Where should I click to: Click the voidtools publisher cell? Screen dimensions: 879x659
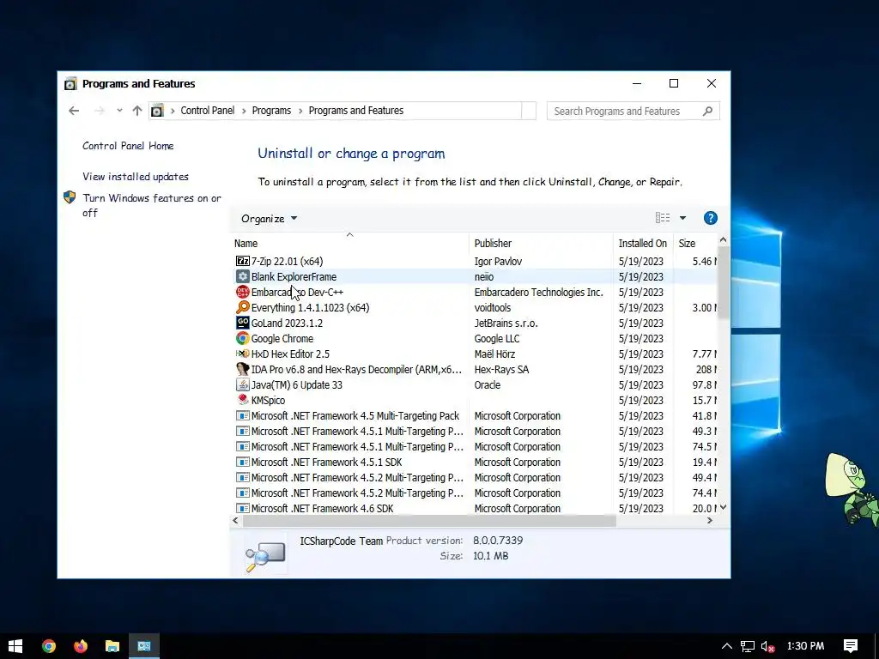(492, 308)
